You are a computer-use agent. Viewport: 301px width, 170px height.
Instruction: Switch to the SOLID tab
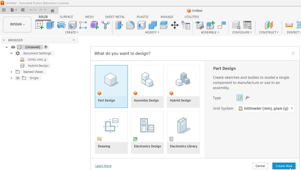point(43,17)
